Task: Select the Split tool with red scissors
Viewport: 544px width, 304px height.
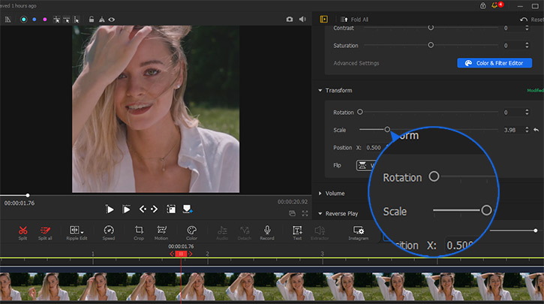Action: [23, 230]
